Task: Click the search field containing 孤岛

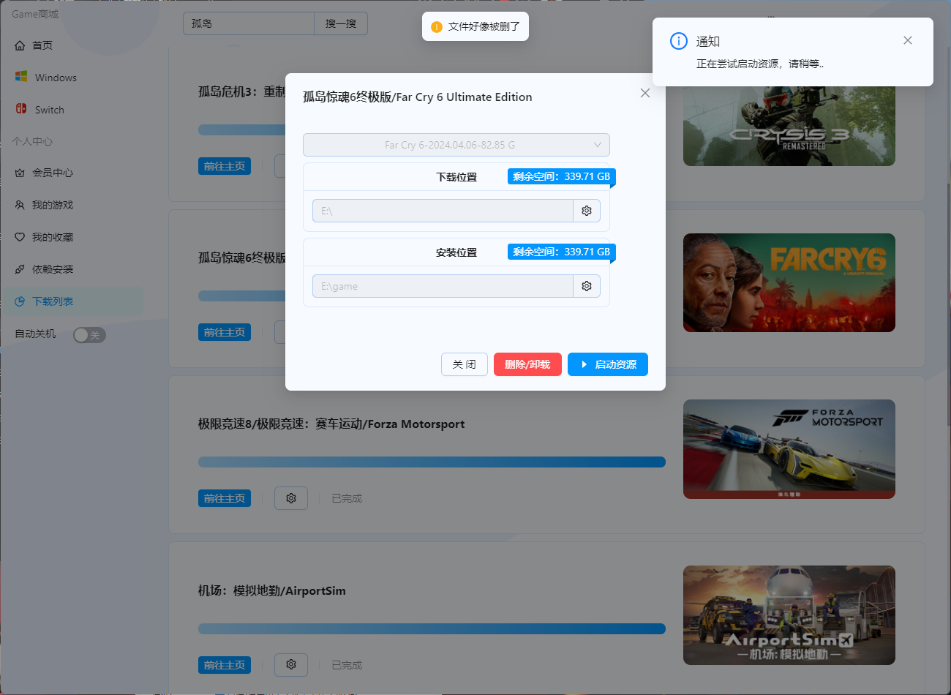Action: (249, 23)
